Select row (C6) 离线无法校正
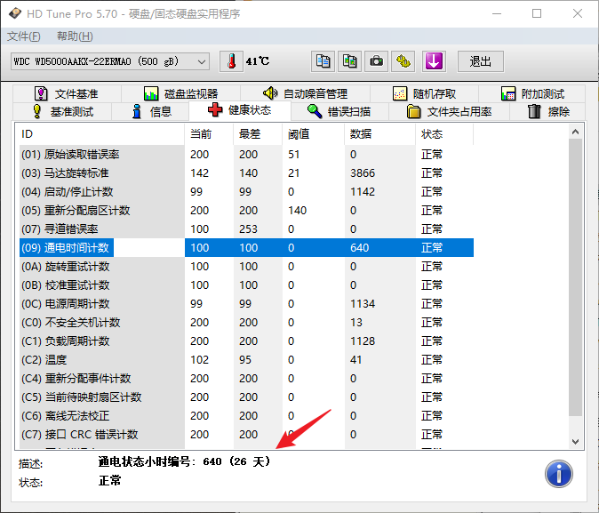This screenshot has width=599, height=513. 246,416
